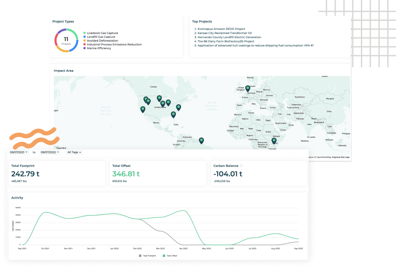Screen dimensions: 396x269
Task: Expand the All Tags filter dropdown
Action: (x=74, y=152)
